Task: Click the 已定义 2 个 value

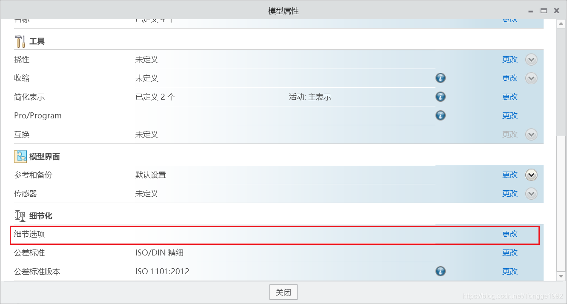Action: coord(155,97)
